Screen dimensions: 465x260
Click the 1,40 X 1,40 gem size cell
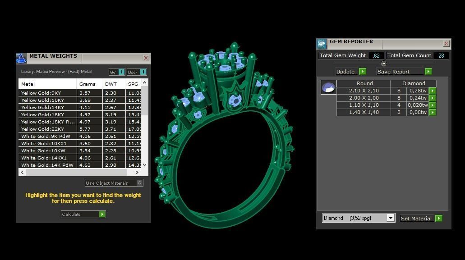364,112
